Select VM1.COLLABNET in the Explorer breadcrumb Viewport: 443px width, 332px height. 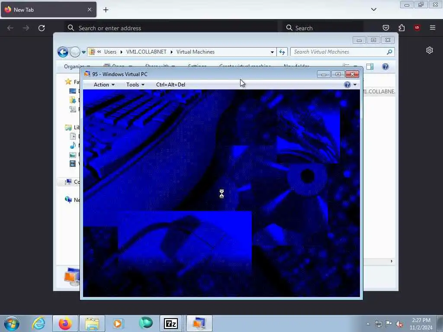point(146,52)
